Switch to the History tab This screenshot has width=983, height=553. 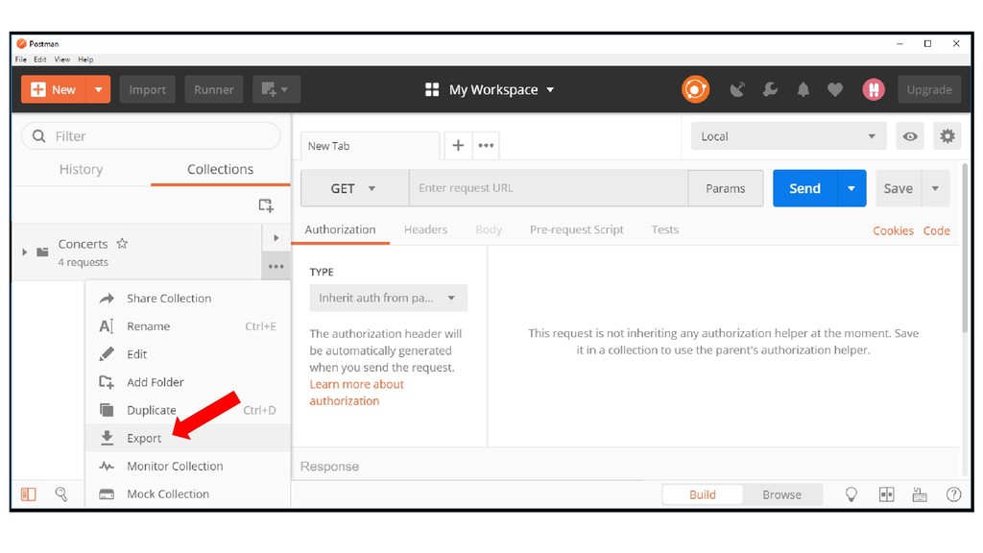click(81, 169)
